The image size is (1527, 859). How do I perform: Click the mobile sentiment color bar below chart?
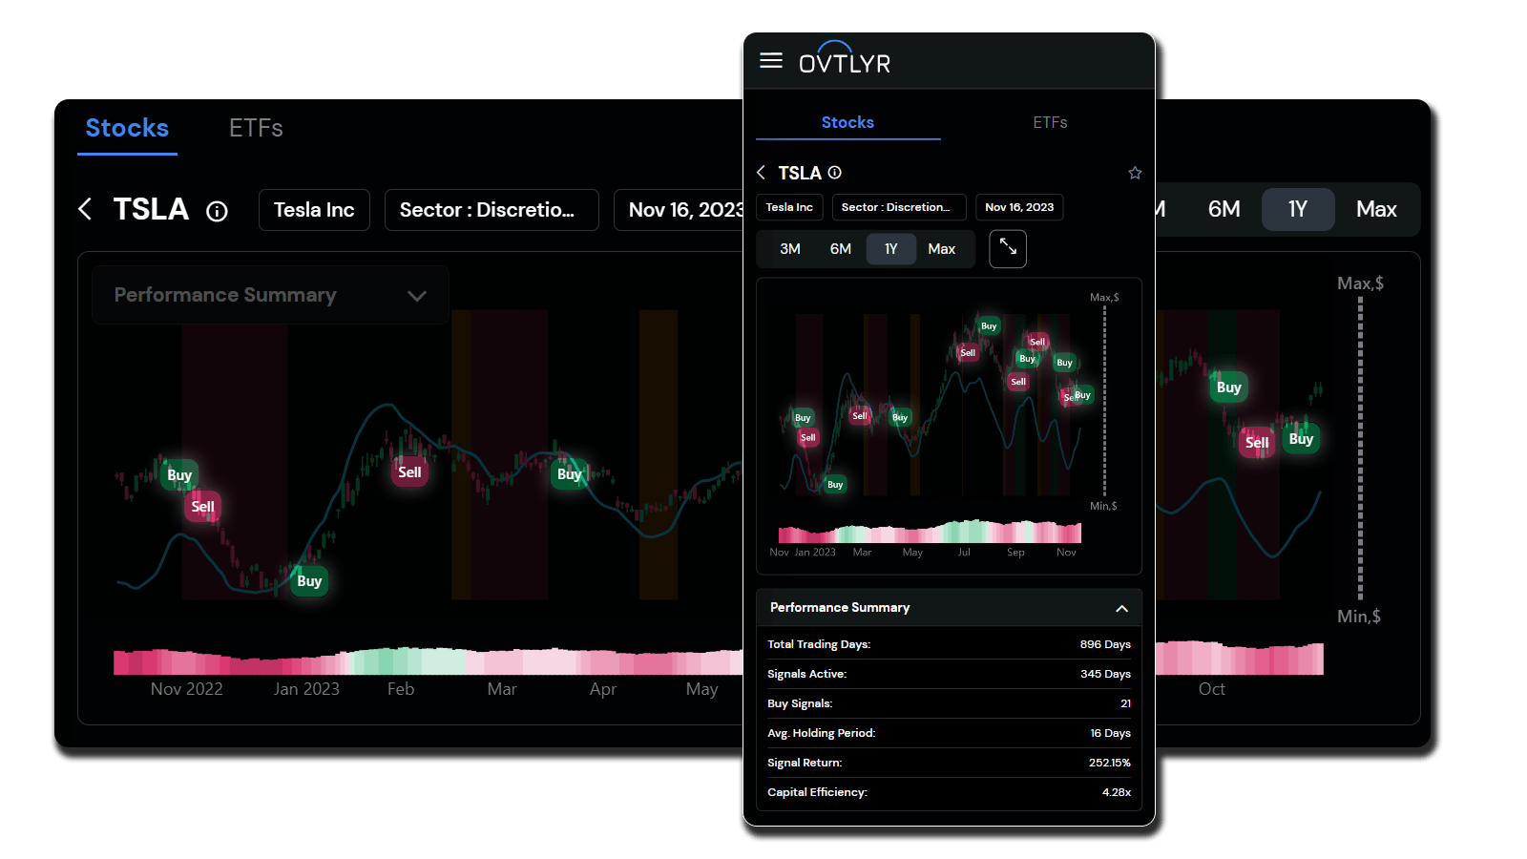[930, 532]
